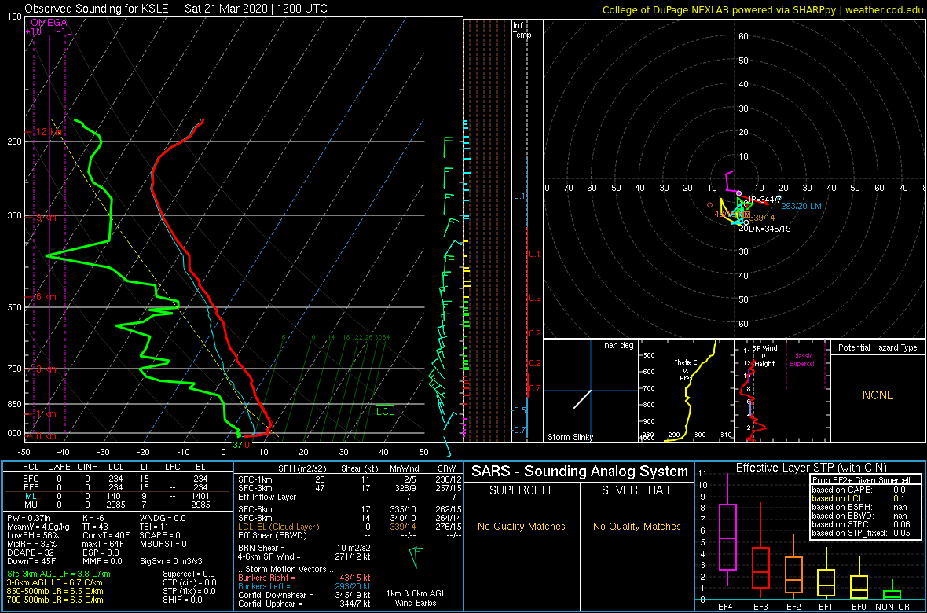Click the EF4+ axis label
This screenshot has height=613, width=927.
[727, 607]
